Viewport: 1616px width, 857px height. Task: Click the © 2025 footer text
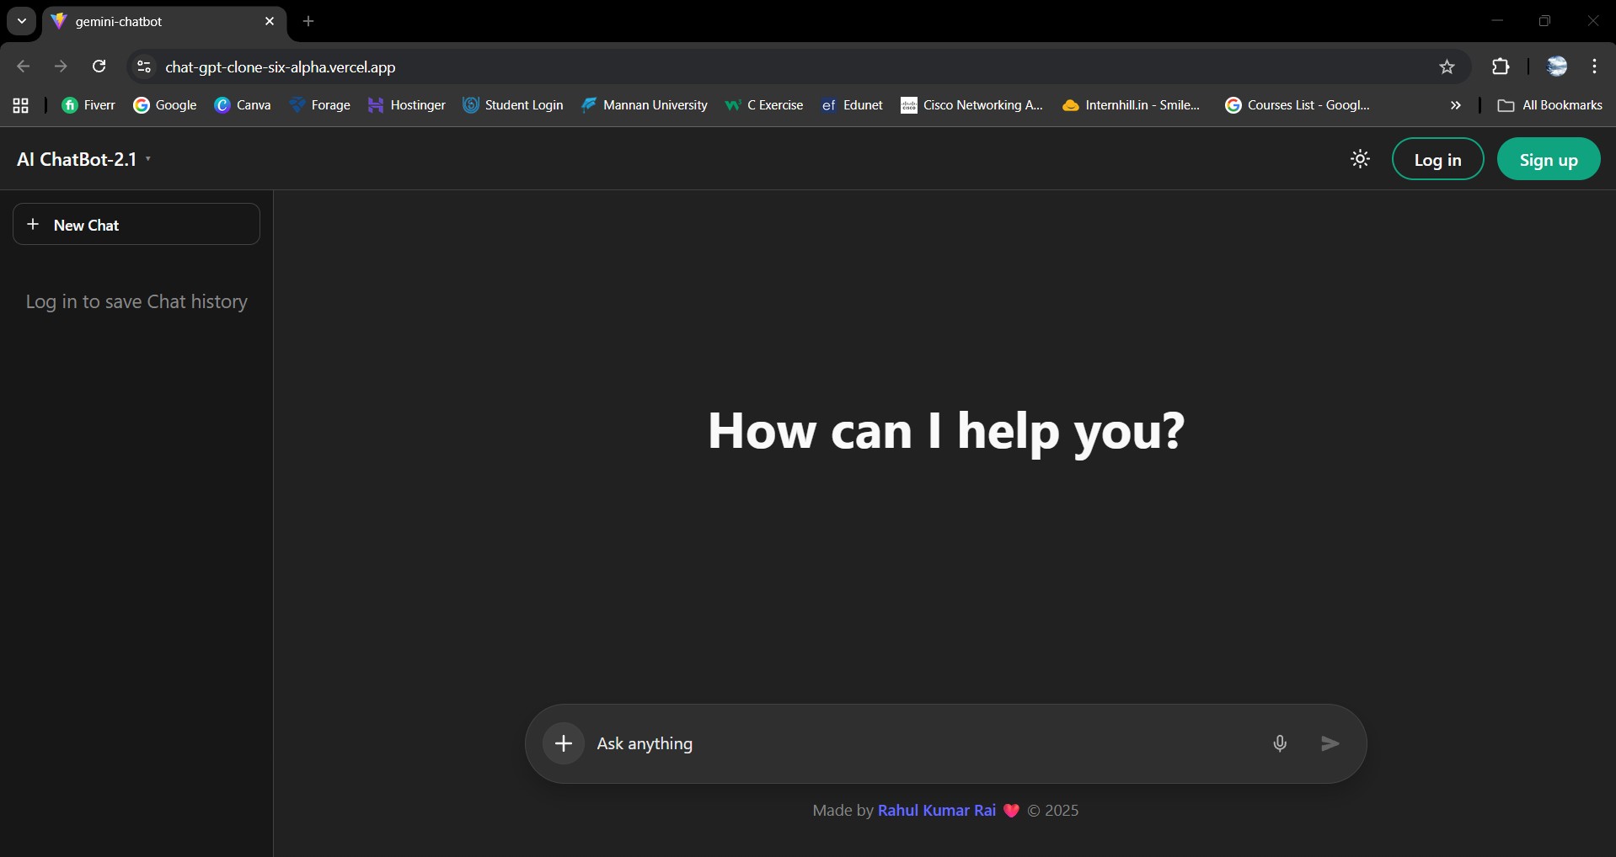point(1052,810)
